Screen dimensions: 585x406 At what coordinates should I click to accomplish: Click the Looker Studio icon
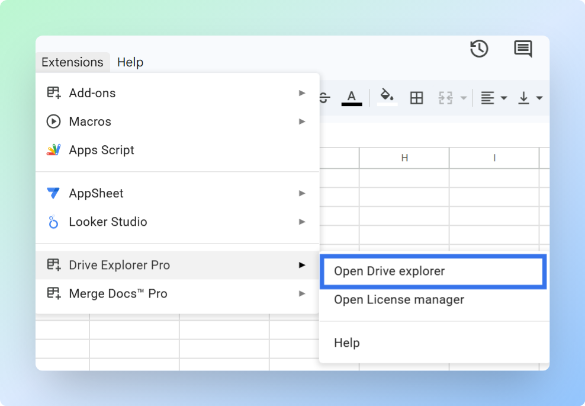53,222
